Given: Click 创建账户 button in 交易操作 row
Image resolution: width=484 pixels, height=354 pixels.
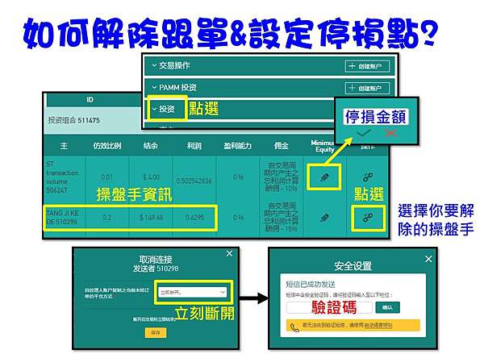Looking at the screenshot, I should (x=367, y=66).
